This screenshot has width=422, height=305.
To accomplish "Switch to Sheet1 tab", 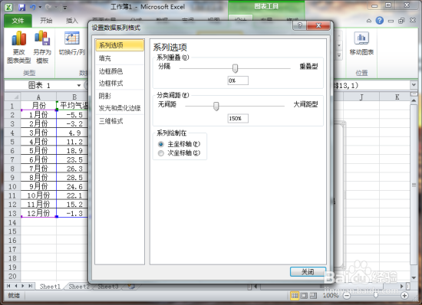I will click(50, 287).
